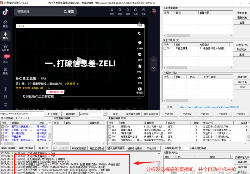The width and height of the screenshot is (250, 174).
Task: Click the 广告位3 button
Action: pos(205,114)
